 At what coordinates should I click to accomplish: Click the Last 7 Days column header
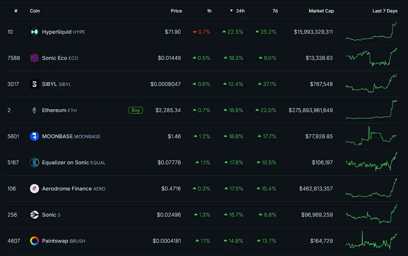[385, 11]
